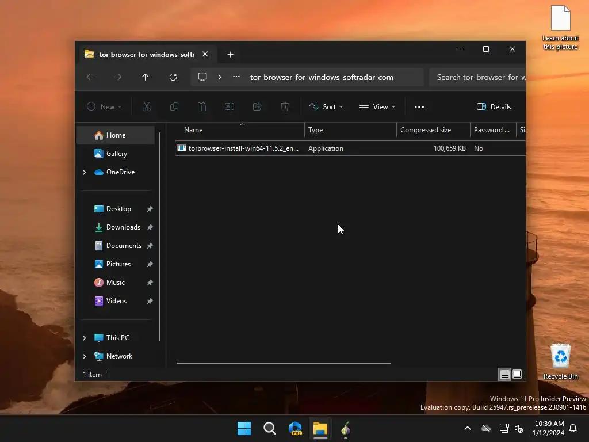Click the address bar folder name

[322, 77]
